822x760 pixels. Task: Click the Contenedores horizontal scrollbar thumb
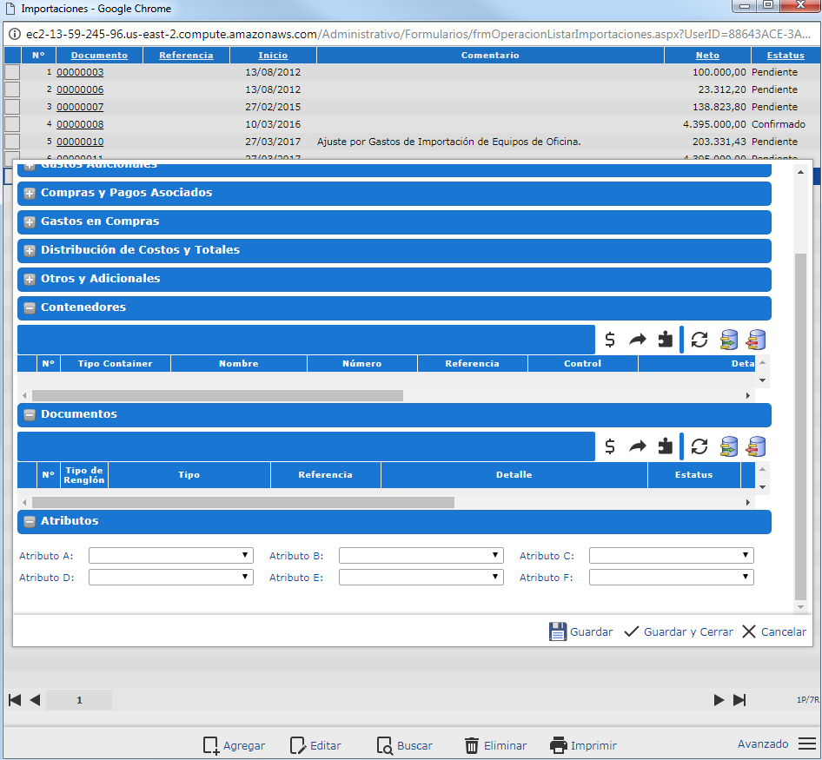[217, 396]
